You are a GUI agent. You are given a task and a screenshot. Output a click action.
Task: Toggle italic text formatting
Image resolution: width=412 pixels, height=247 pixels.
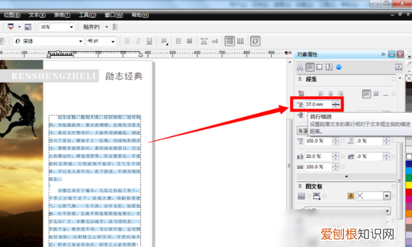[138, 41]
